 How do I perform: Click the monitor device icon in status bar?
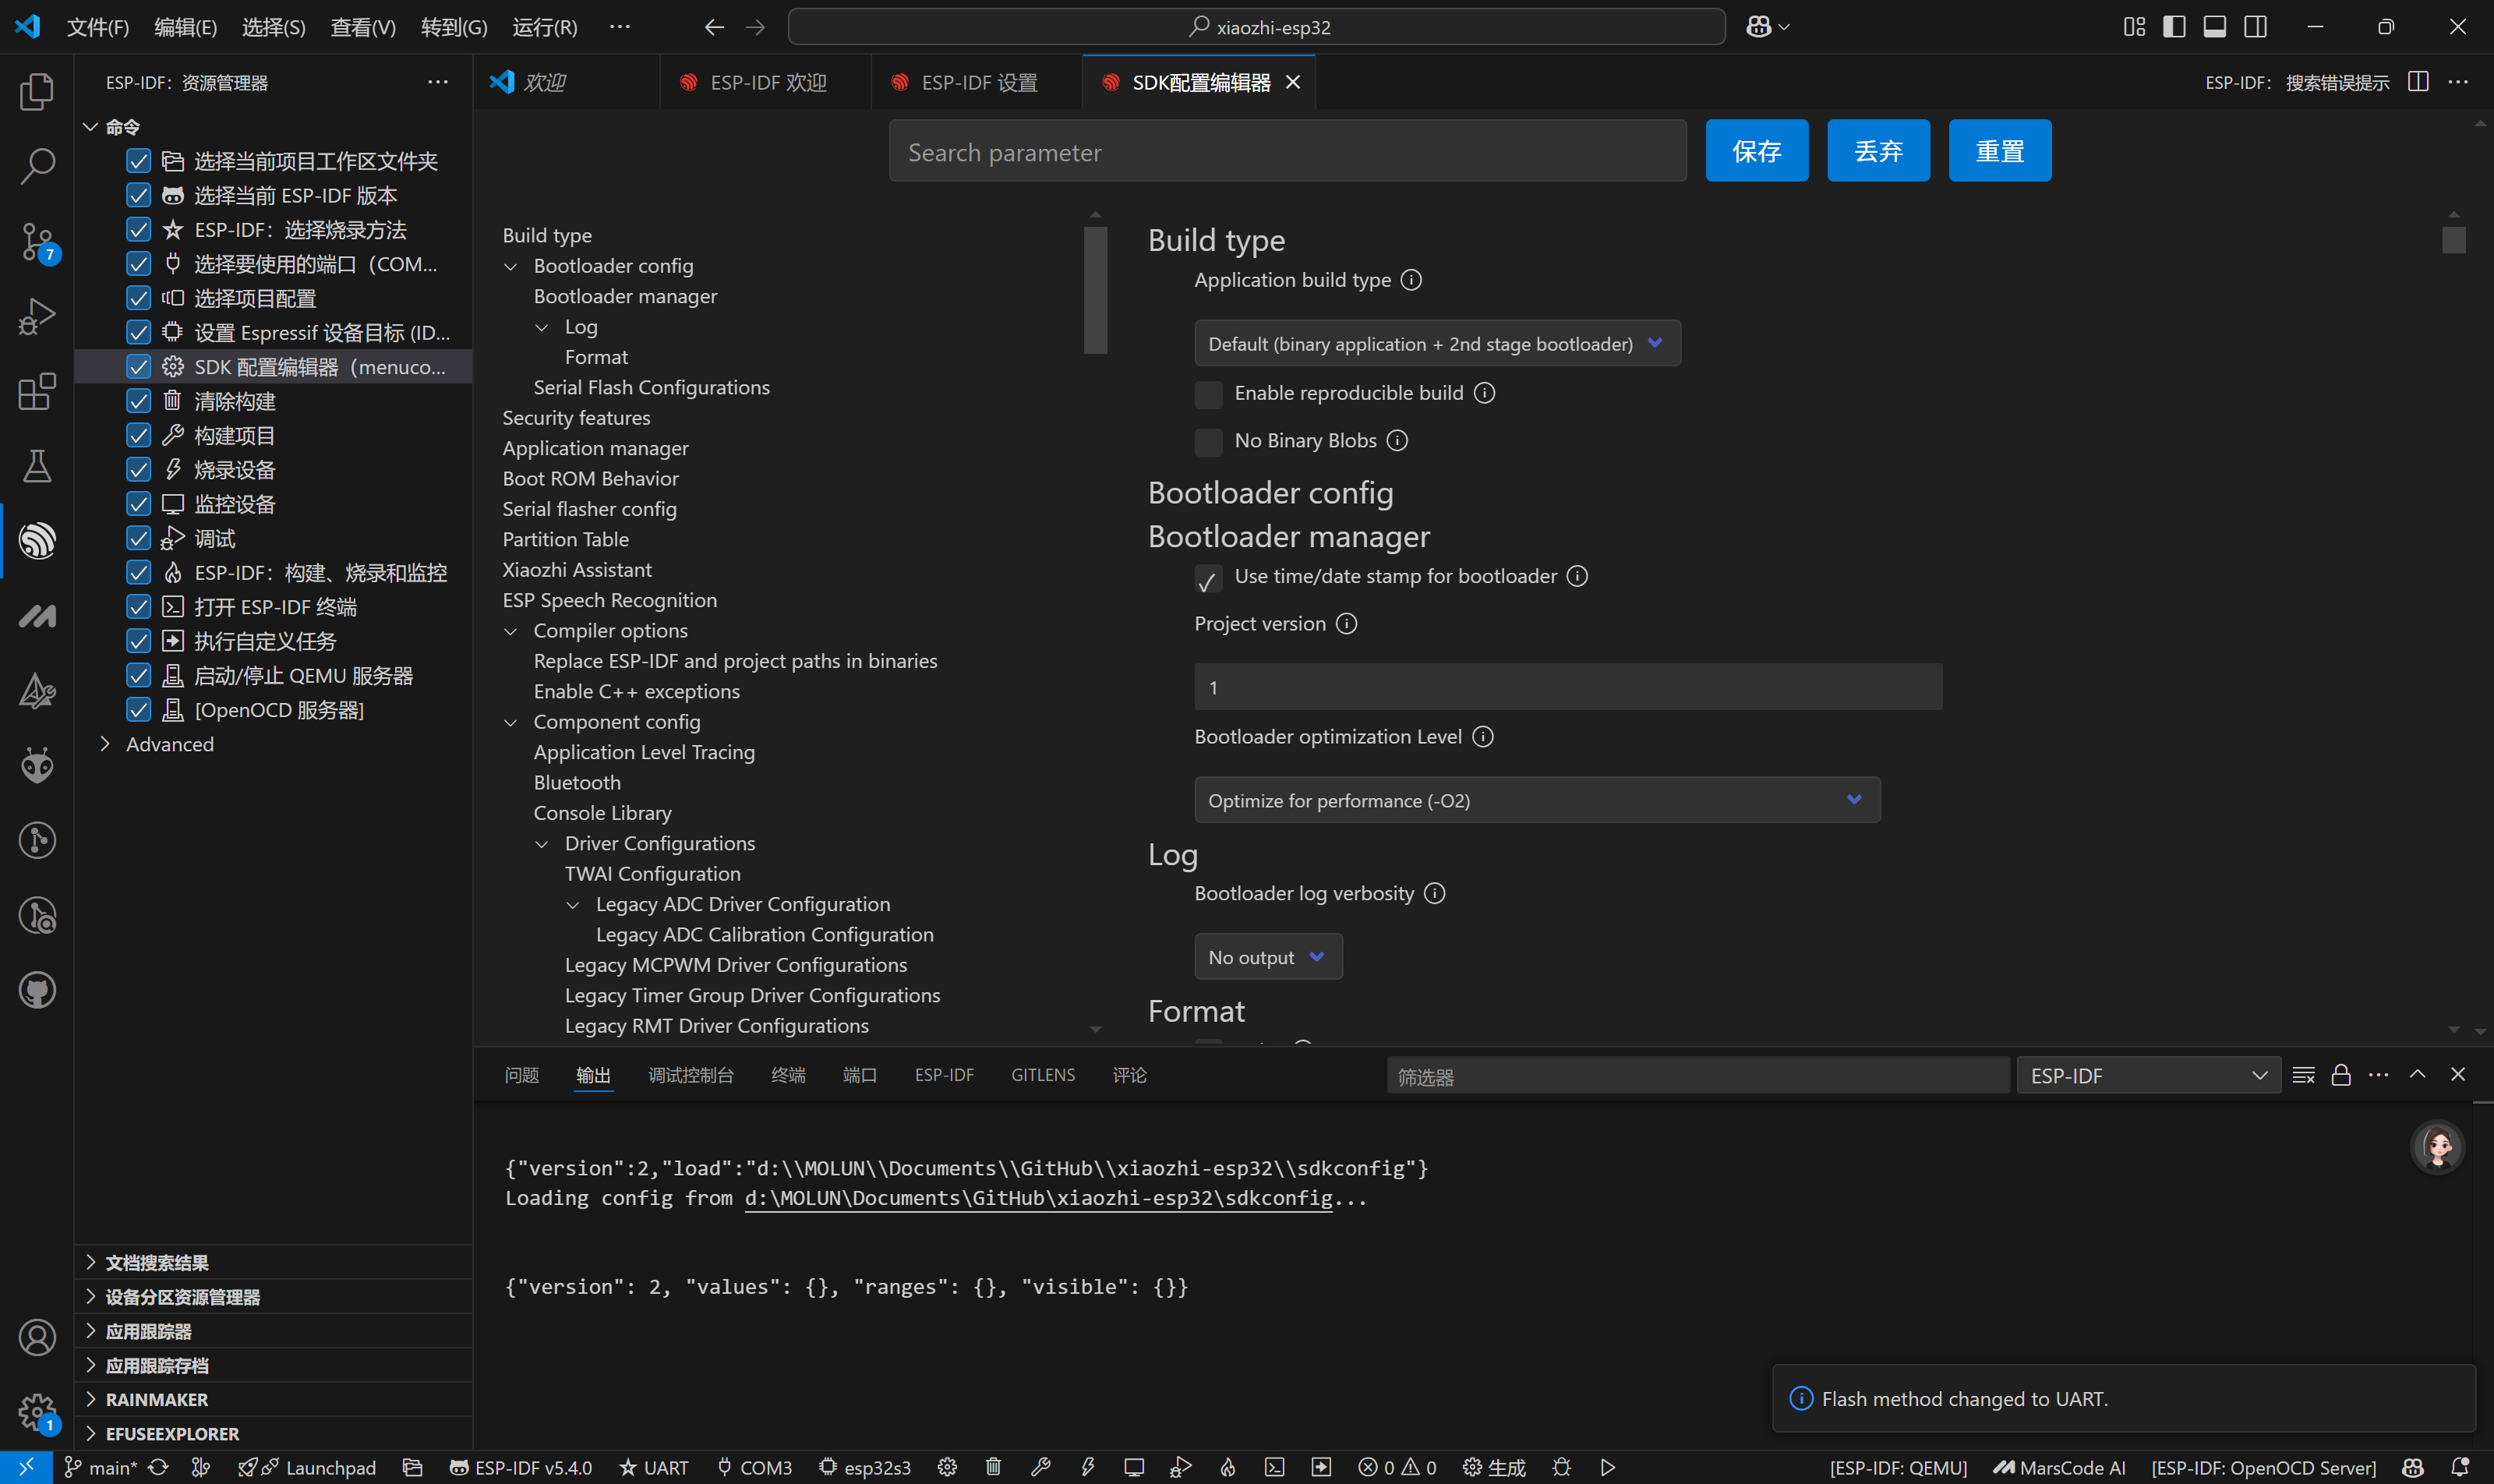(1133, 1467)
